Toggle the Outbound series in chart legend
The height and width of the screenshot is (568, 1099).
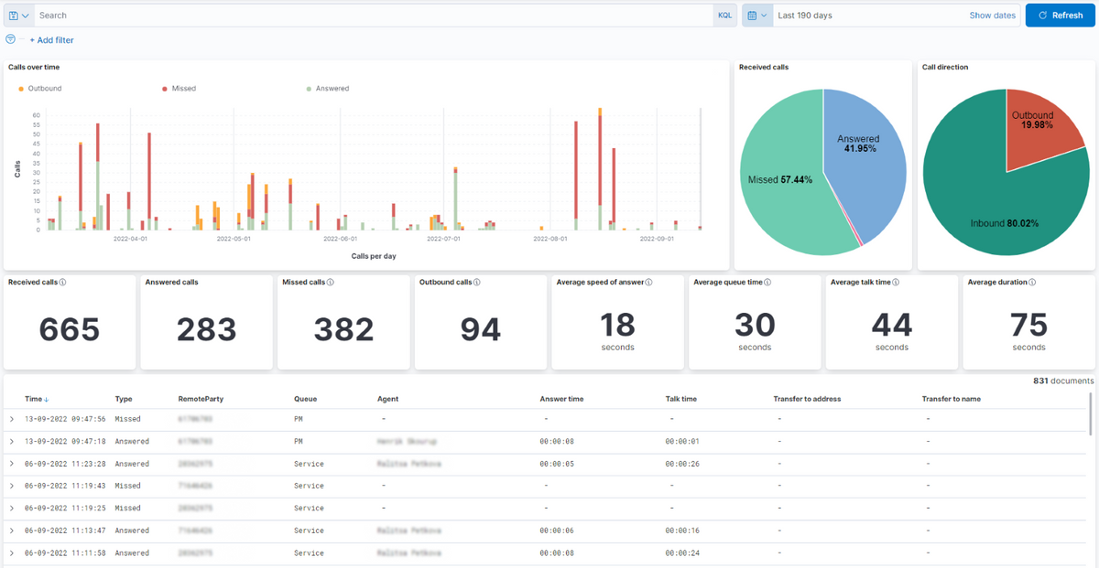[x=44, y=89]
